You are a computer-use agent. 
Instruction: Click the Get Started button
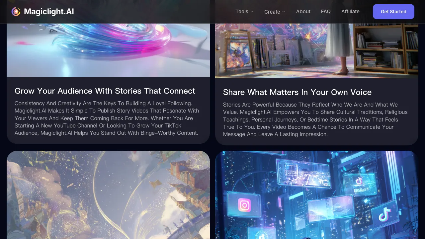click(x=393, y=12)
